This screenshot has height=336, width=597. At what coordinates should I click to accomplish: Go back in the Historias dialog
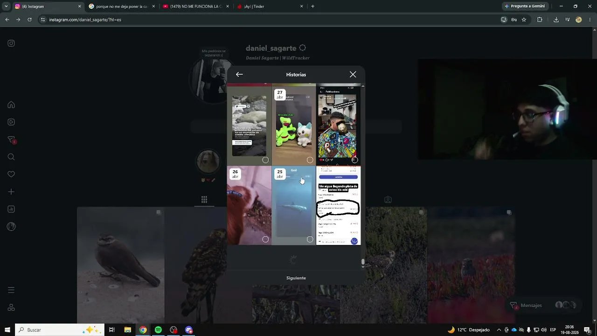[239, 75]
